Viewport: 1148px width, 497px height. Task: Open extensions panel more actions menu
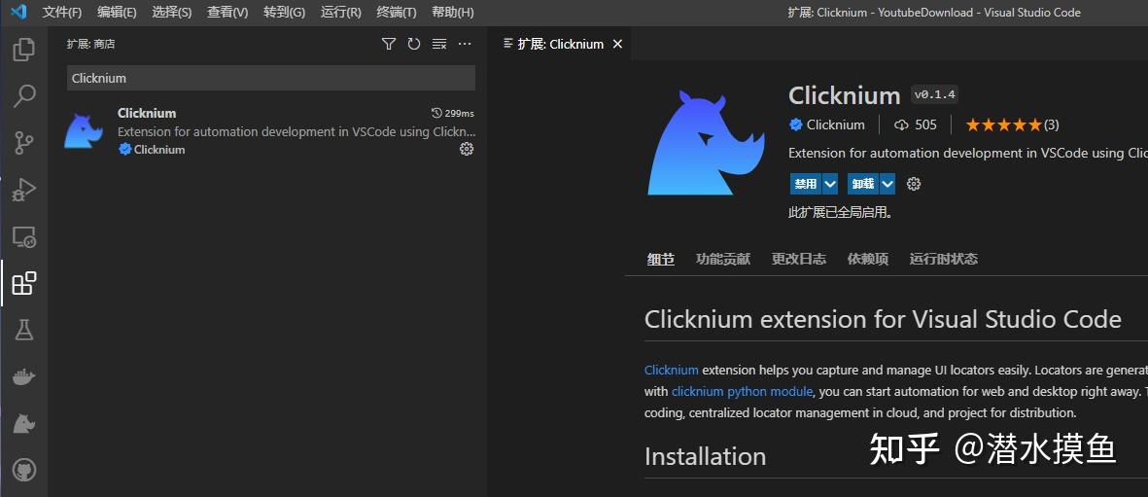(465, 44)
